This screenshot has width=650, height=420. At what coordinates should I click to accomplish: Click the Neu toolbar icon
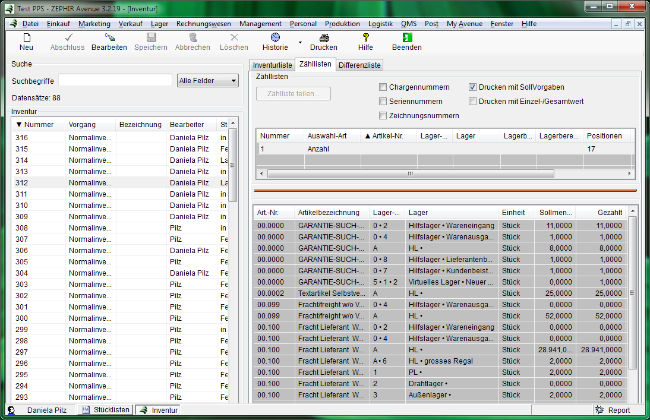[26, 37]
